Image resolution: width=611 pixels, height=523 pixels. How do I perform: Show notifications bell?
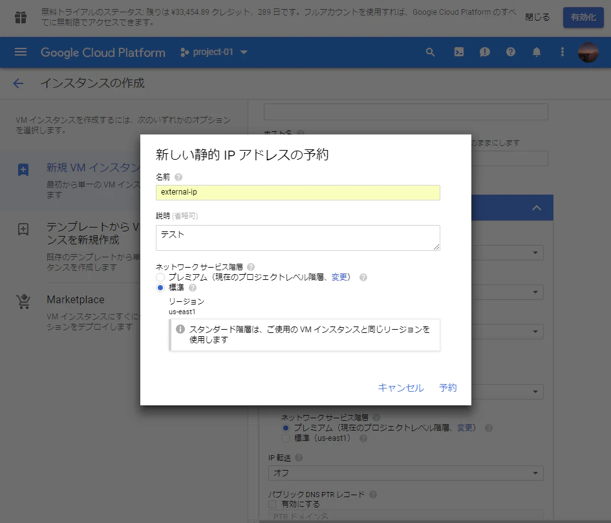pyautogui.click(x=537, y=52)
